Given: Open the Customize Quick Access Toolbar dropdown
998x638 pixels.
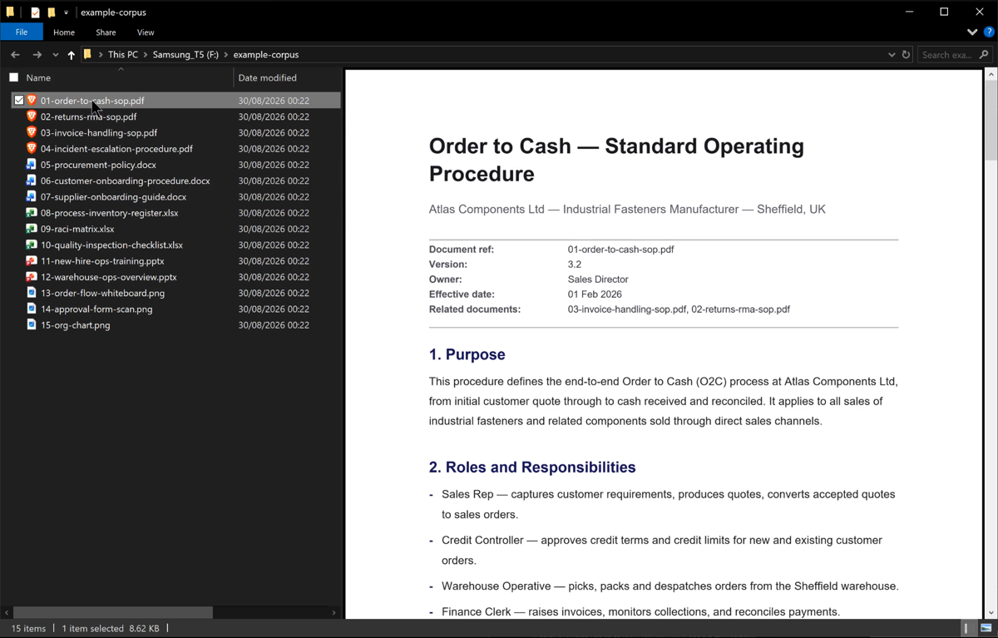Looking at the screenshot, I should pyautogui.click(x=66, y=12).
